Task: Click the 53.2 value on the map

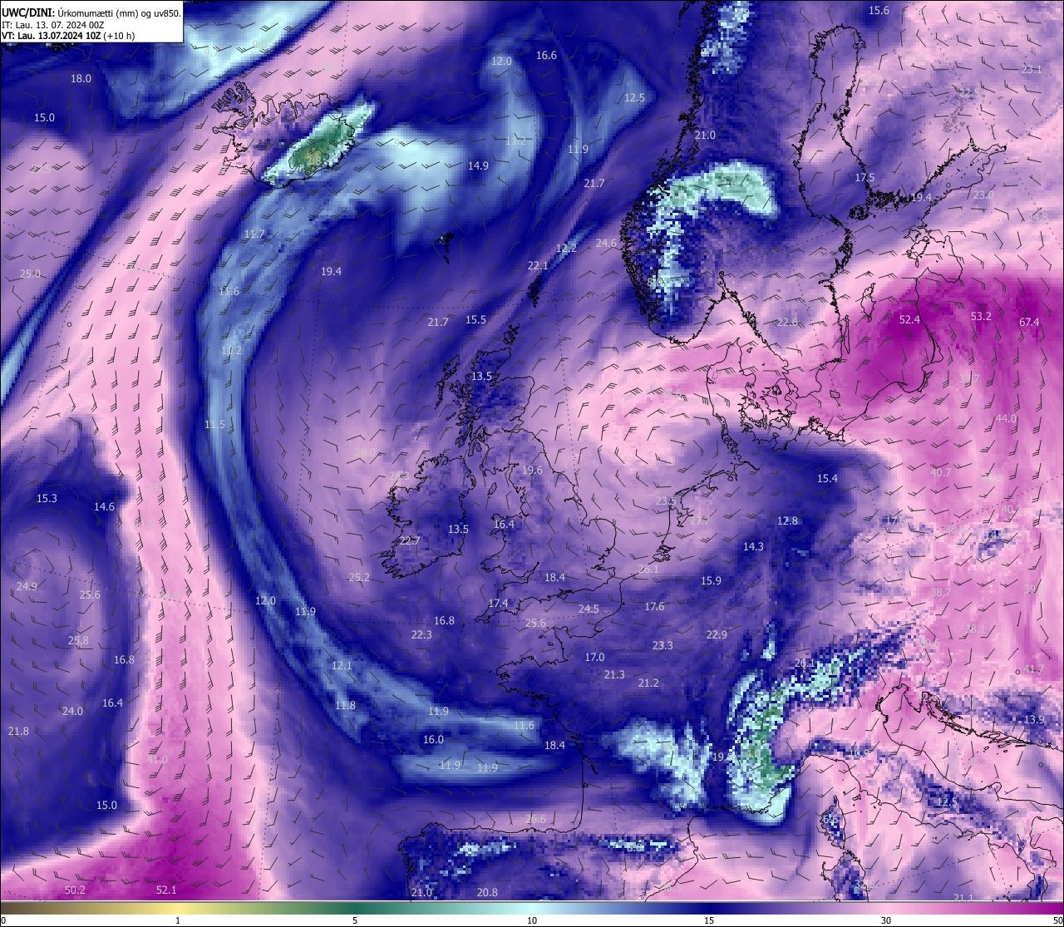Action: (x=981, y=316)
